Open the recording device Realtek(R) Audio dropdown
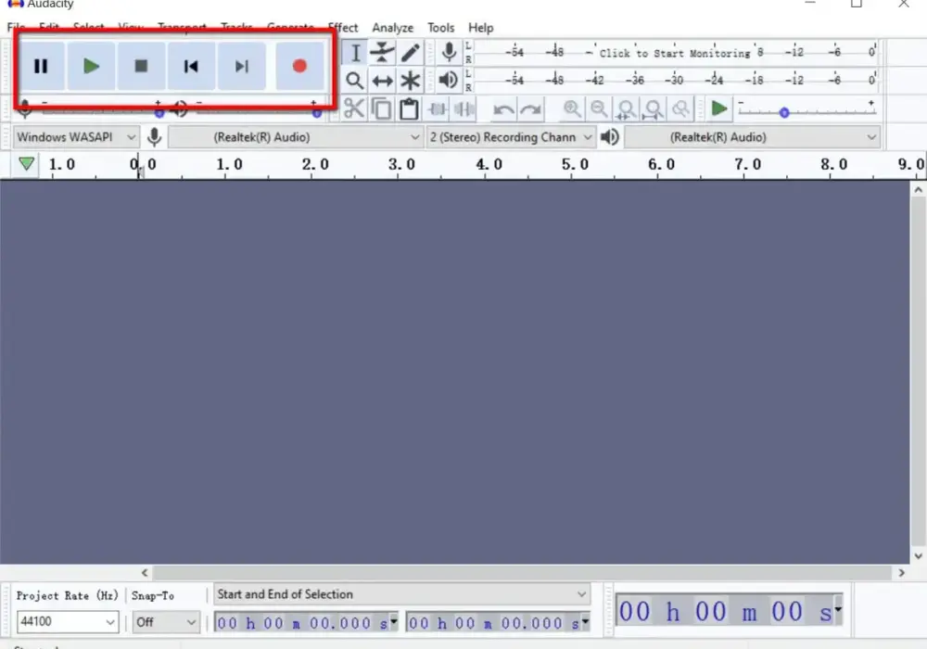The height and width of the screenshot is (649, 927). tap(296, 137)
